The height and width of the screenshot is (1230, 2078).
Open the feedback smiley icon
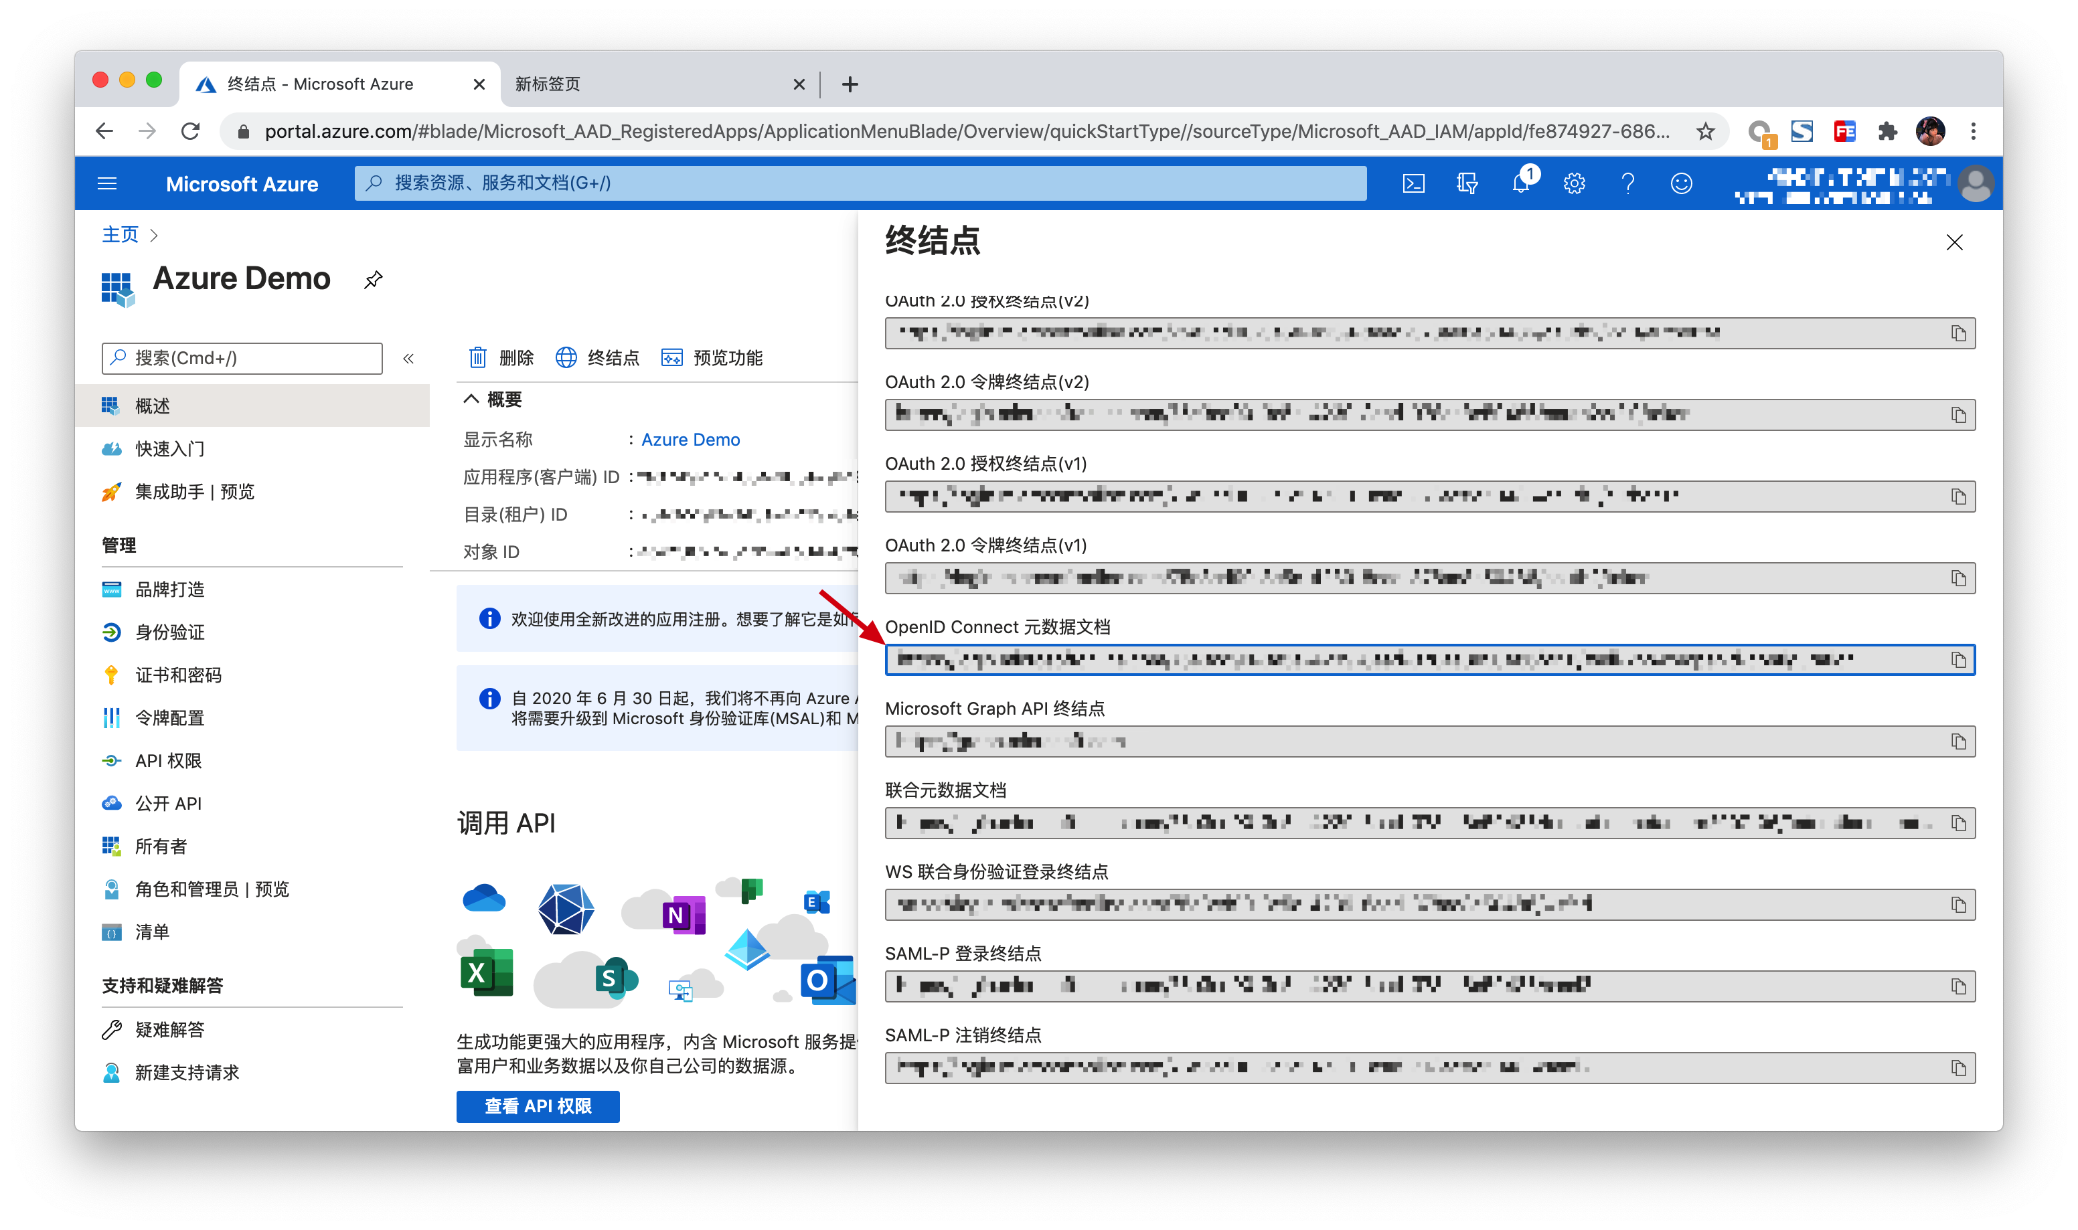click(1681, 183)
